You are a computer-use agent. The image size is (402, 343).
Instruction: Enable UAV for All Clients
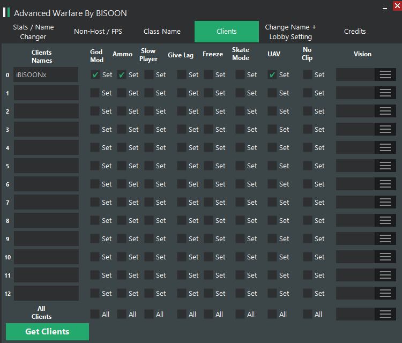click(x=272, y=314)
